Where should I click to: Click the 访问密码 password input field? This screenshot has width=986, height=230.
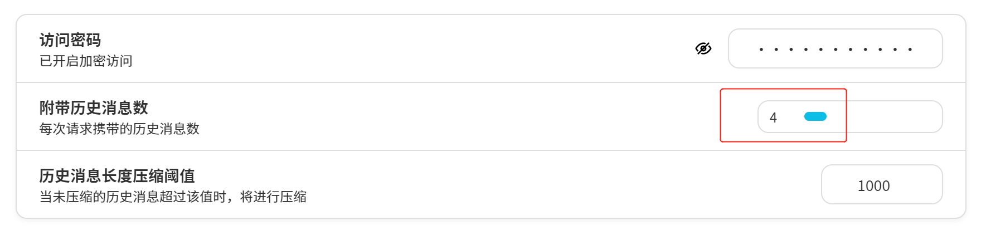(835, 48)
